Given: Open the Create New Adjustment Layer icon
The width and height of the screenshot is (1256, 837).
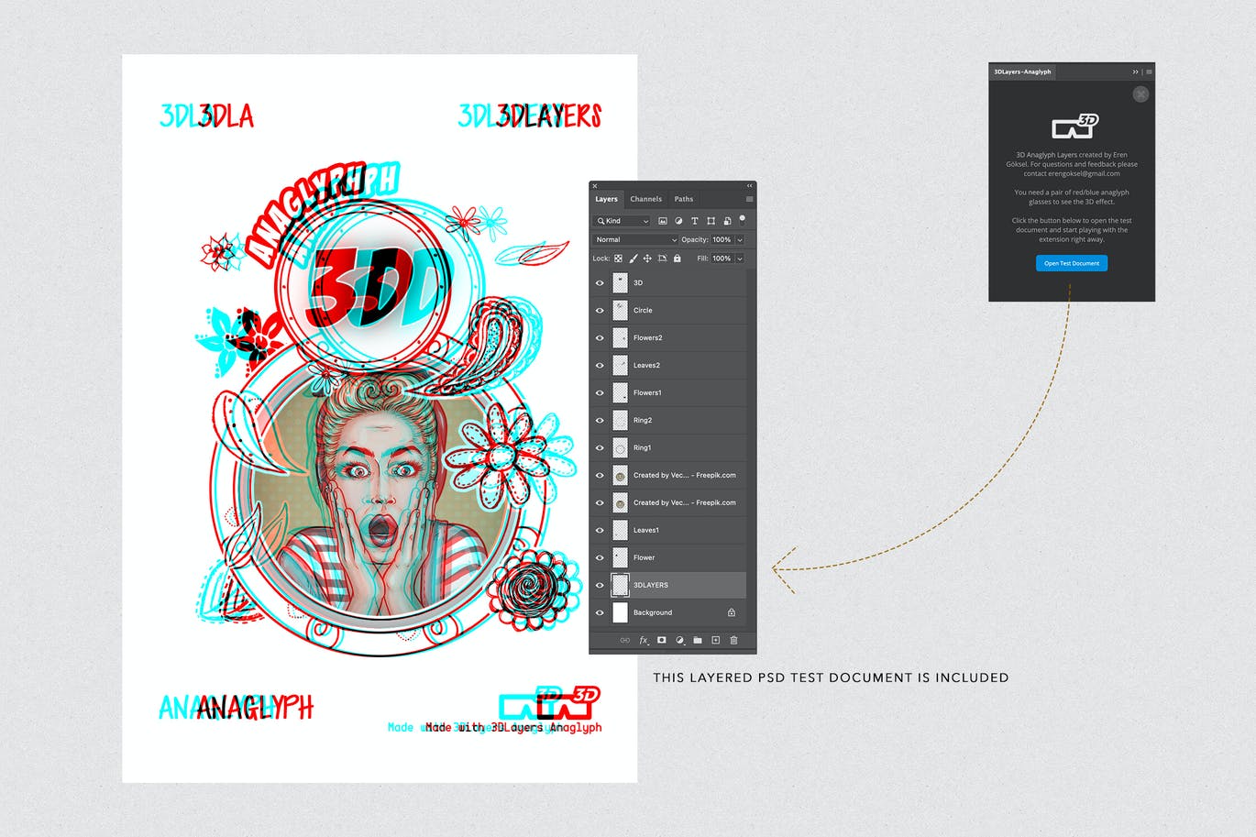Looking at the screenshot, I should pos(679,640).
